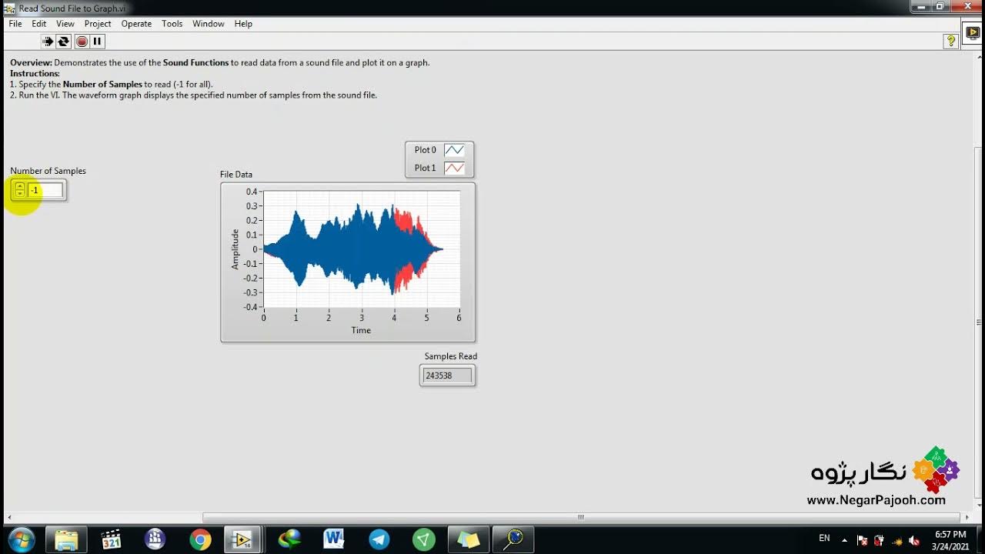Click the volume speaker tray icon
The height and width of the screenshot is (554, 985).
(914, 540)
